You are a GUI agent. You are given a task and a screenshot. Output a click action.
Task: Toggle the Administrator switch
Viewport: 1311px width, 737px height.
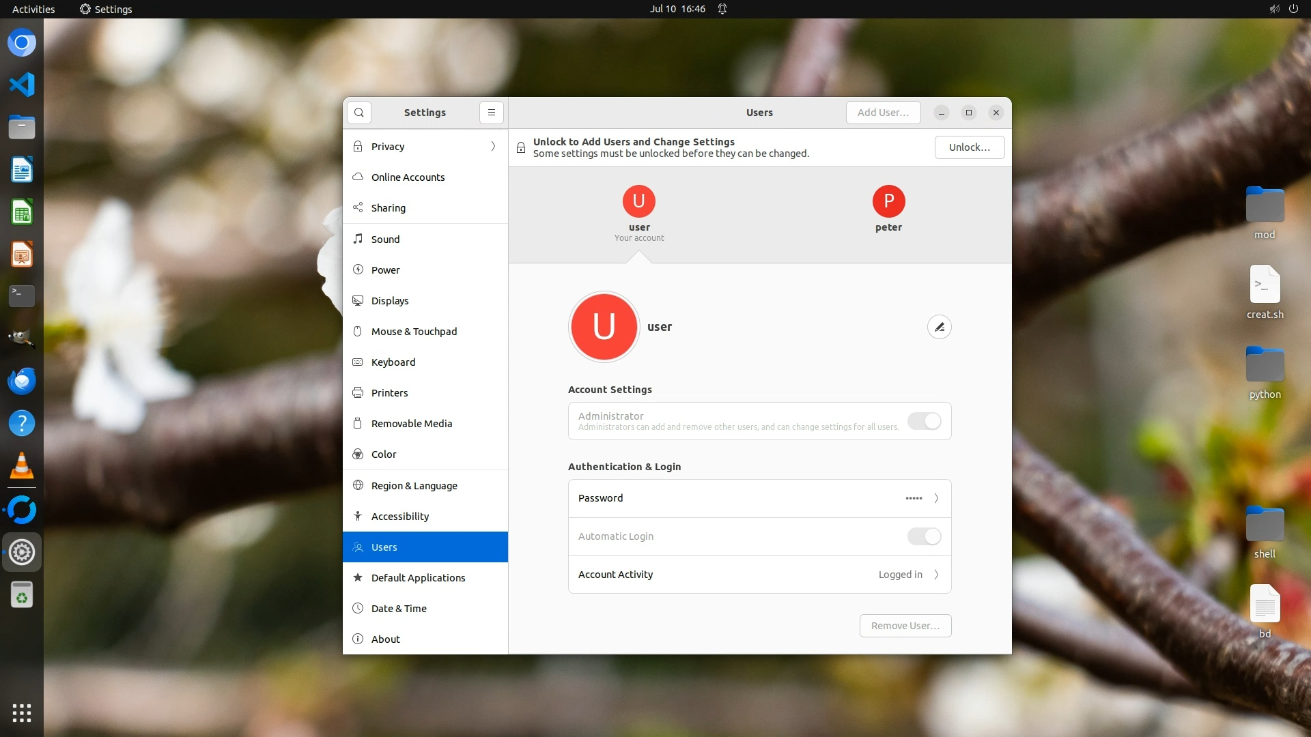click(924, 421)
